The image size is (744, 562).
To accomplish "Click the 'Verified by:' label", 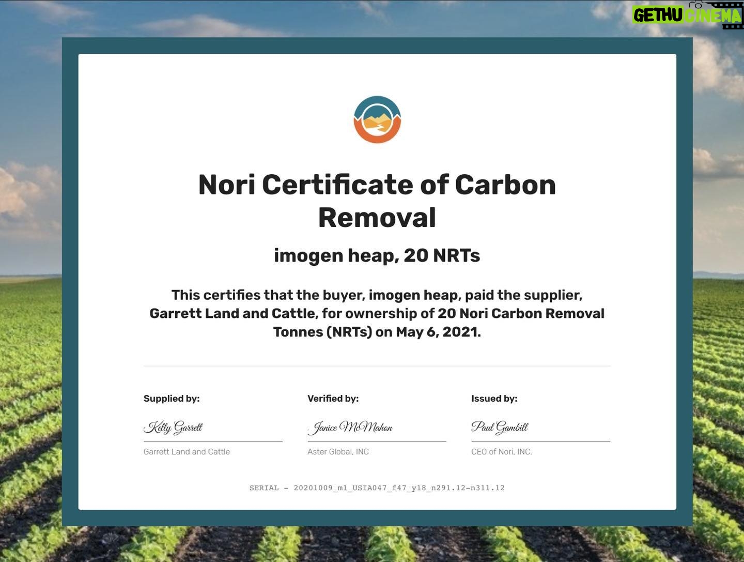I will point(333,399).
